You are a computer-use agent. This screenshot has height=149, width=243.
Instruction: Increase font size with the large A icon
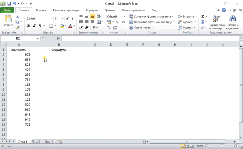click(67, 18)
